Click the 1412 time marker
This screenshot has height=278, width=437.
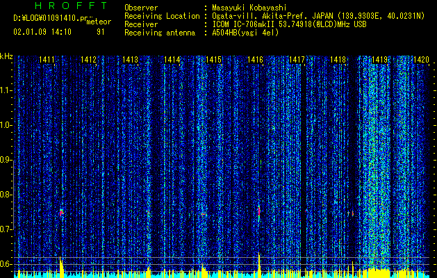[x=89, y=59]
